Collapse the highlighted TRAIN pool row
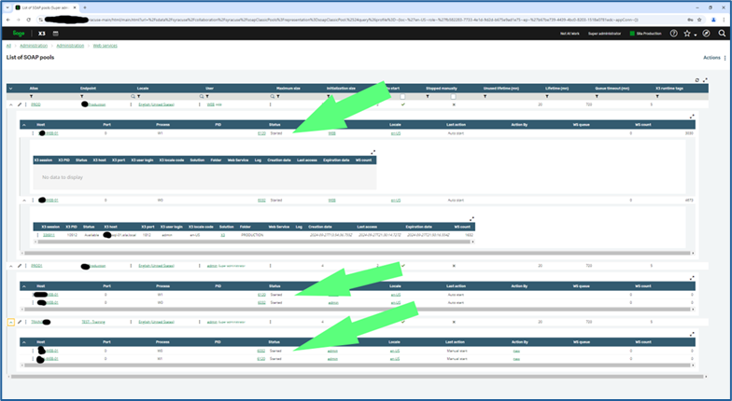Viewport: 732px width, 401px height. 10,321
